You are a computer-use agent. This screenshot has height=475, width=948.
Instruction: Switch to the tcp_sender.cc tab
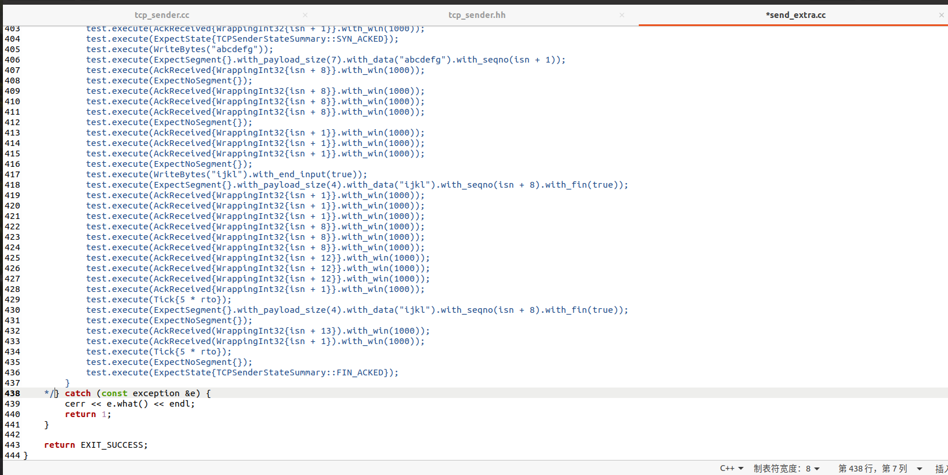162,15
